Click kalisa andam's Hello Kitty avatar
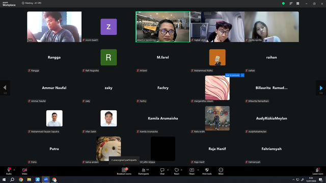326x183 pixels. [108, 149]
